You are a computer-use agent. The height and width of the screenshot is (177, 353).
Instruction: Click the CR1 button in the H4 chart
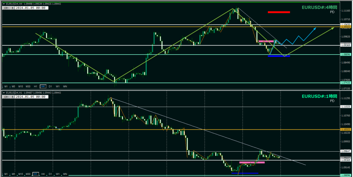pyautogui.click(x=6, y=8)
